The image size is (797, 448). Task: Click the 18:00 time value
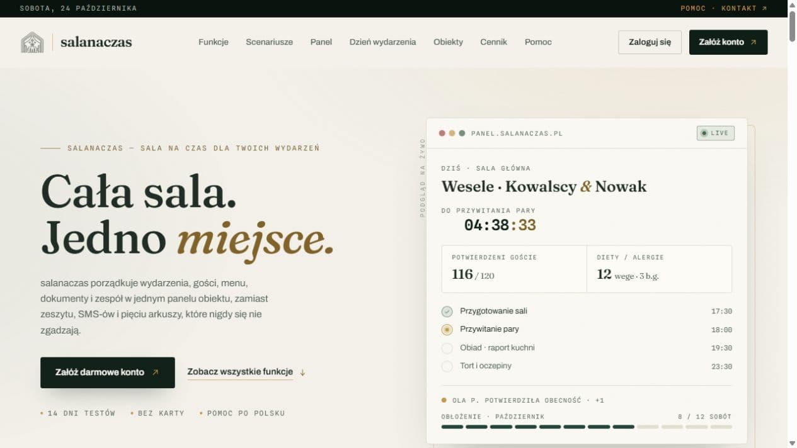click(x=721, y=330)
